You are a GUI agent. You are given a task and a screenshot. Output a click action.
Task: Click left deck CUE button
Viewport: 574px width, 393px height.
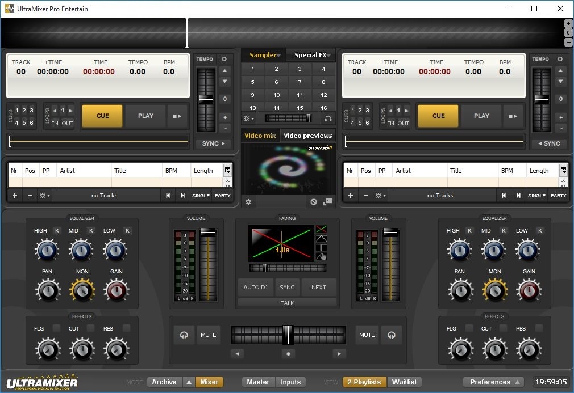tap(102, 116)
